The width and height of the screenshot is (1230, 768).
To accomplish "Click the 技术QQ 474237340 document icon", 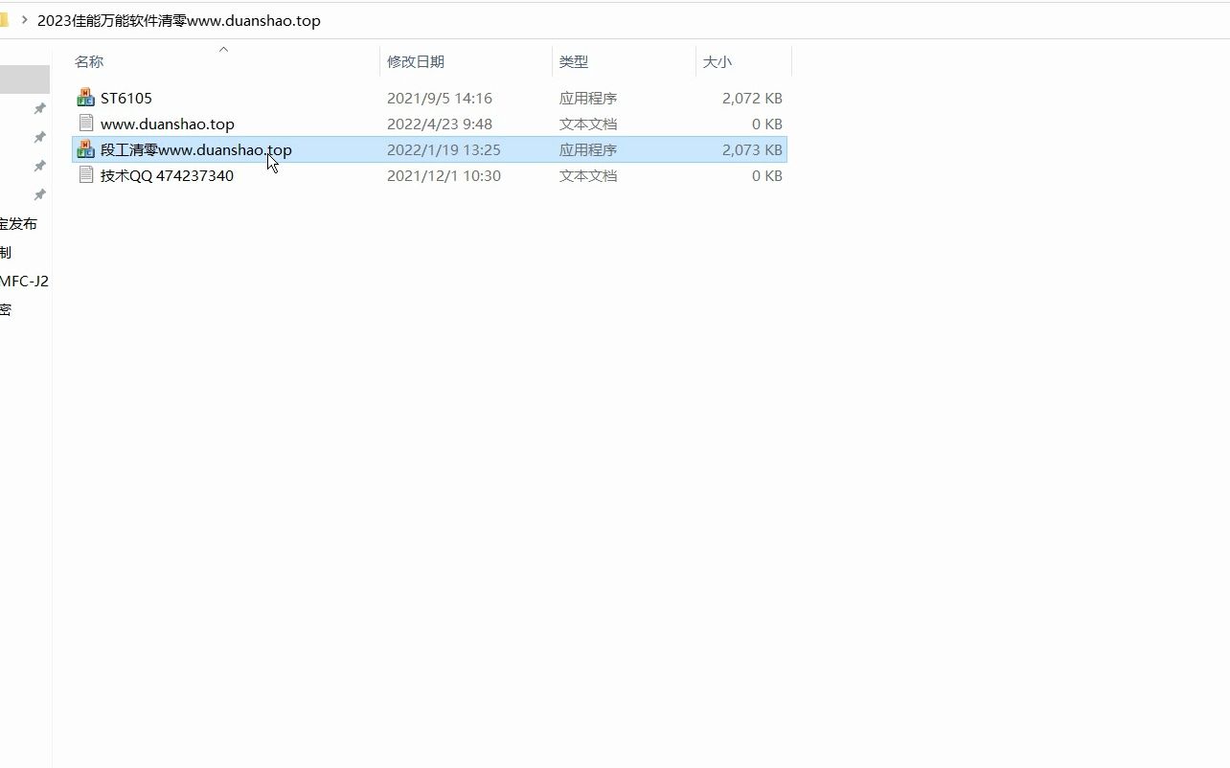I will [86, 175].
